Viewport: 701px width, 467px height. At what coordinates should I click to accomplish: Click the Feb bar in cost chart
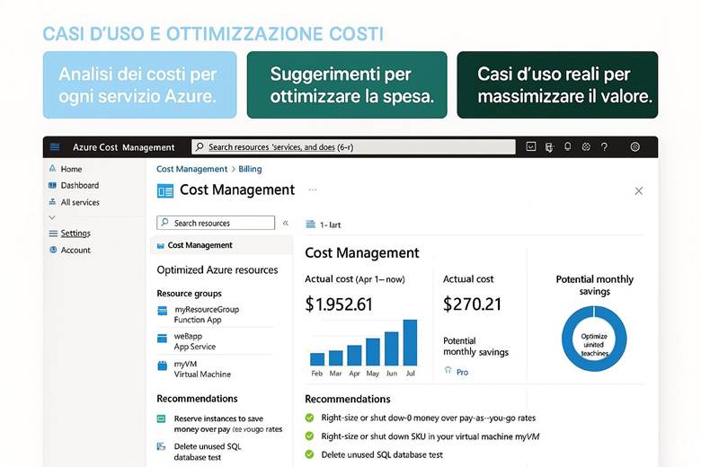[x=317, y=359]
